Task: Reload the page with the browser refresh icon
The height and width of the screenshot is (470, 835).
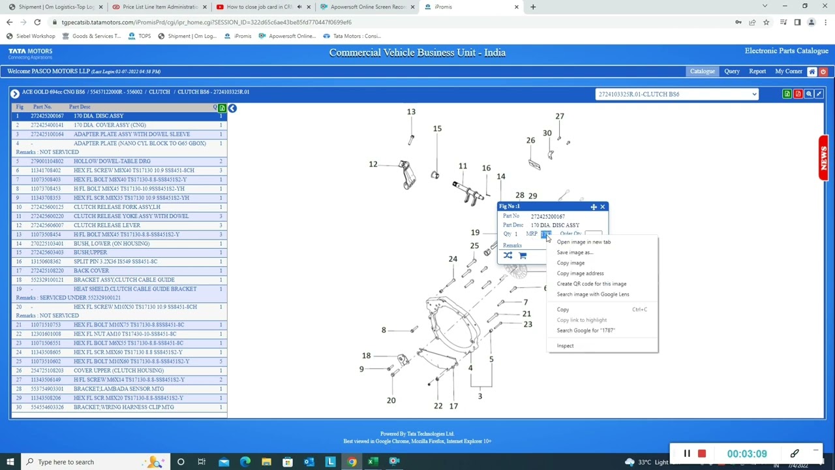Action: [38, 22]
